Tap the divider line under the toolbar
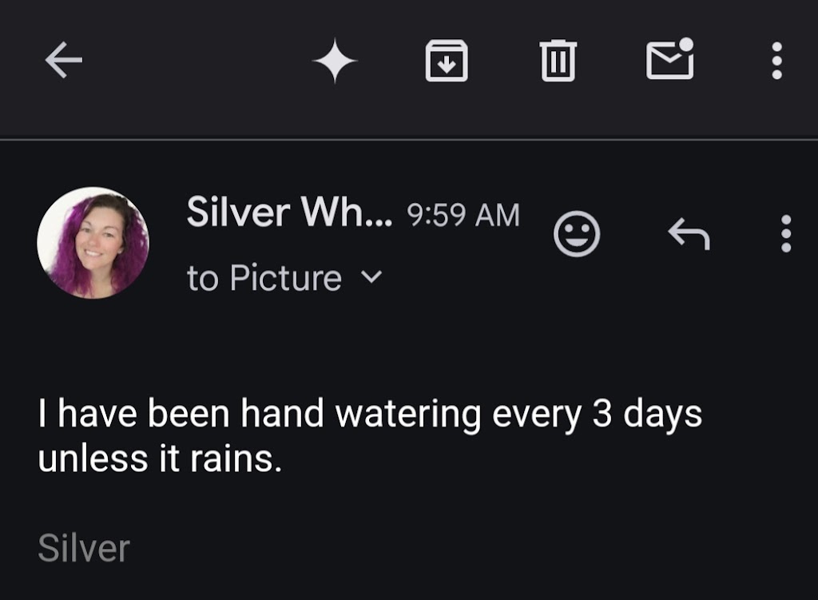Viewport: 818px width, 600px height. pos(409,140)
